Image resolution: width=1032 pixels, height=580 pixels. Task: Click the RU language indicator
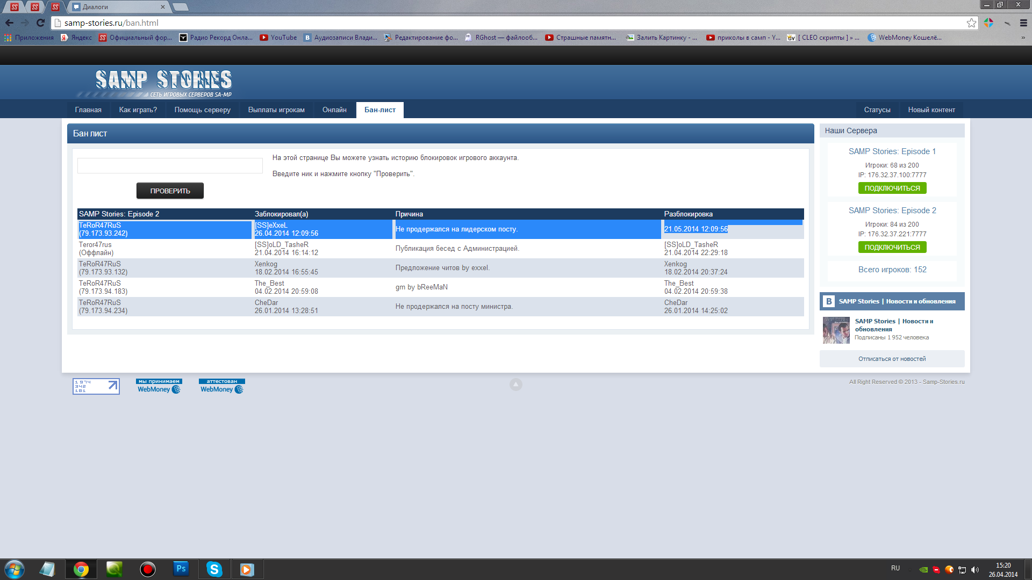click(895, 568)
